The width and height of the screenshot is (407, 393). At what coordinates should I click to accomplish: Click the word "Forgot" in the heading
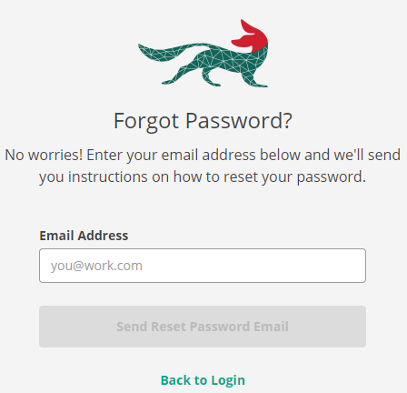pyautogui.click(x=146, y=121)
